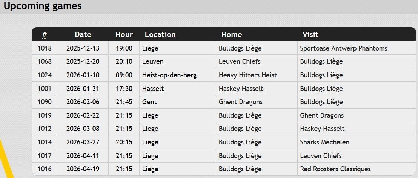Click Leuven Chiefs home team
The width and height of the screenshot is (418, 178).
(x=240, y=61)
